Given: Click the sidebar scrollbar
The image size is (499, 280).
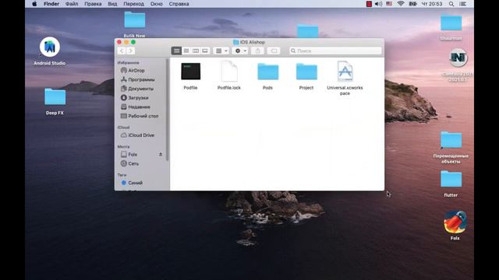Looking at the screenshot, I should (168, 110).
